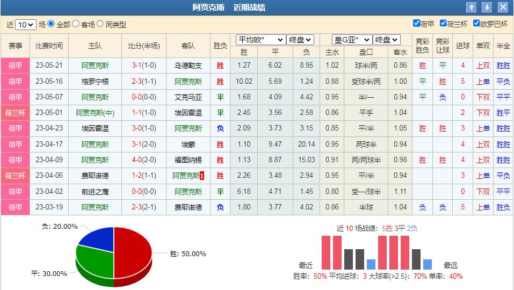Viewport: 514px width, 290px height.
Task: Click 埃因霍温 home team on 23-04-23
Action: click(x=95, y=128)
